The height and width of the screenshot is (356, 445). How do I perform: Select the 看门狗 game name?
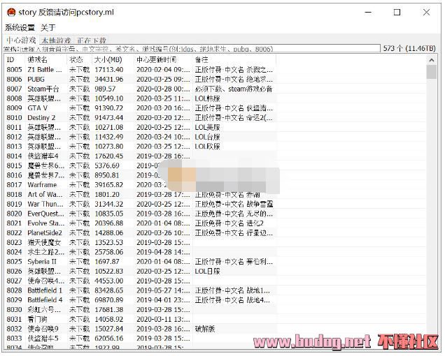37,320
